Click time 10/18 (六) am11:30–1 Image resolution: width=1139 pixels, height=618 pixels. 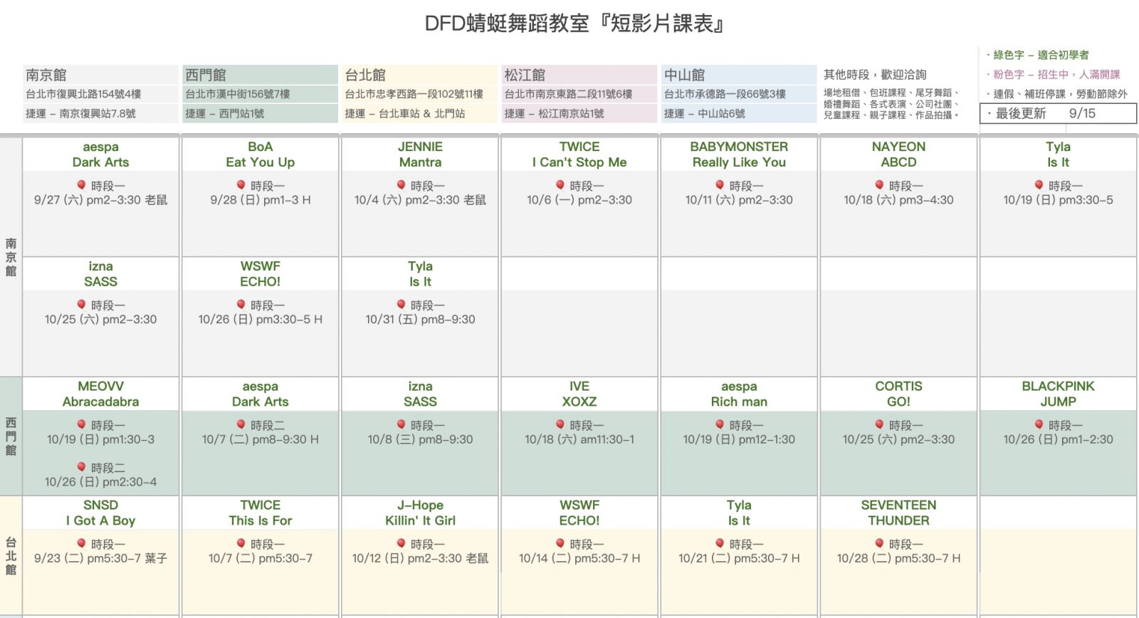pos(579,439)
